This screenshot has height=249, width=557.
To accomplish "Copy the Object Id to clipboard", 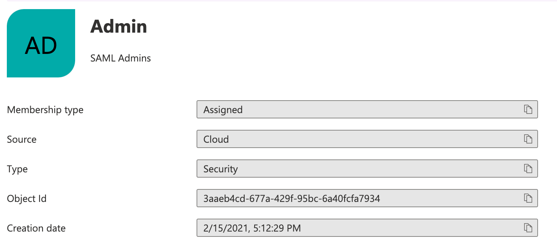I will click(x=528, y=198).
